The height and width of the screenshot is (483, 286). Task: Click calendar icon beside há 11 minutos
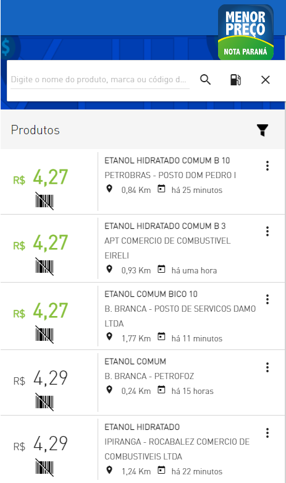click(161, 336)
